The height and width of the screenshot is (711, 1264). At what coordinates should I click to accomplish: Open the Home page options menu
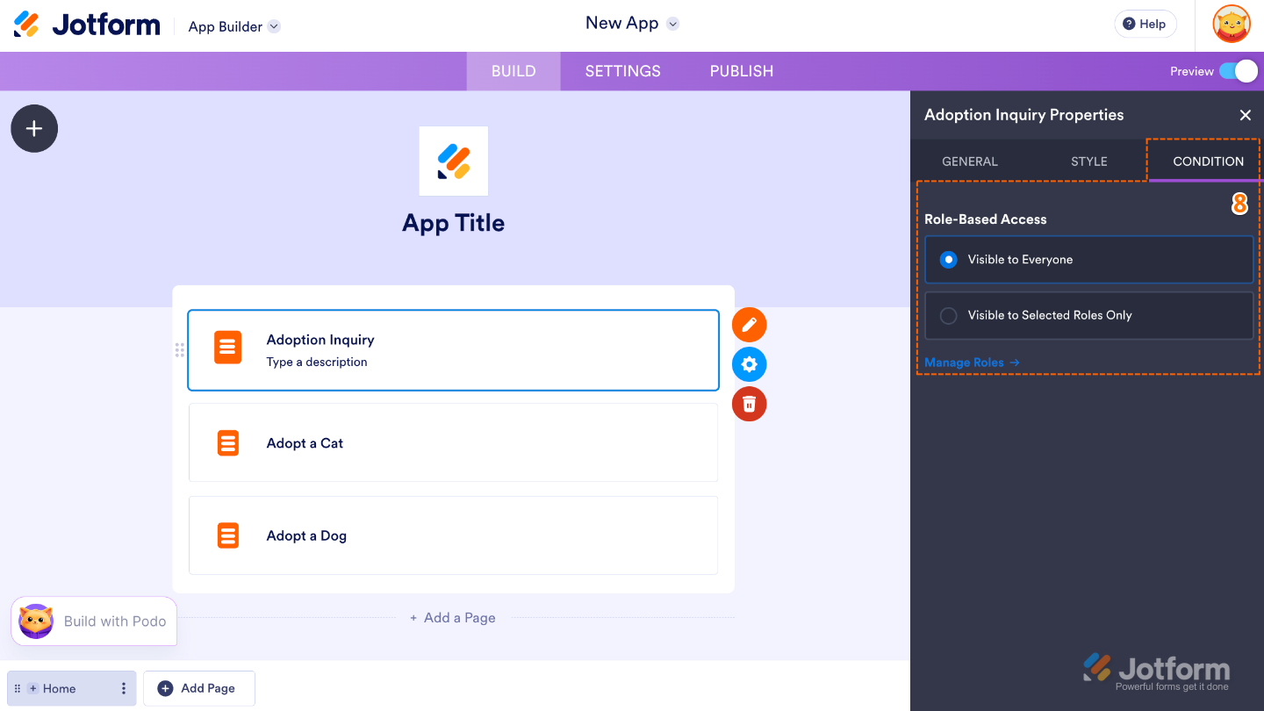(x=123, y=688)
